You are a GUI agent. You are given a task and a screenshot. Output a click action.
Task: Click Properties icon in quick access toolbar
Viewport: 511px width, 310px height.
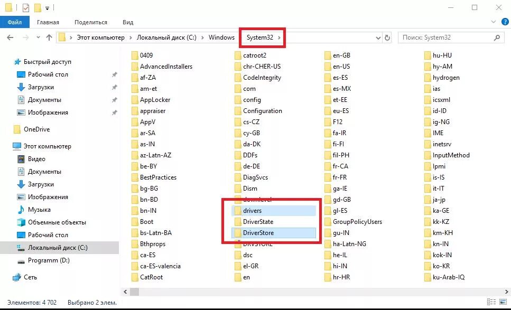pyautogui.click(x=26, y=7)
